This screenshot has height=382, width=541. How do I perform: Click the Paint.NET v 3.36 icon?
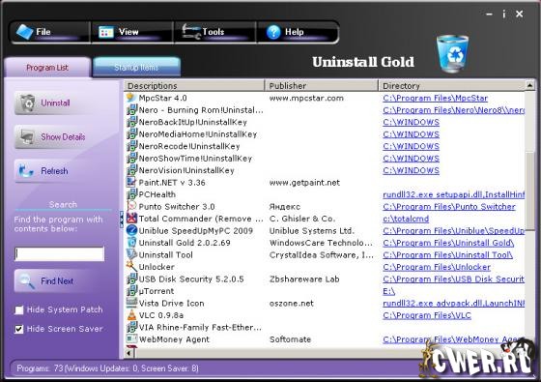click(131, 182)
